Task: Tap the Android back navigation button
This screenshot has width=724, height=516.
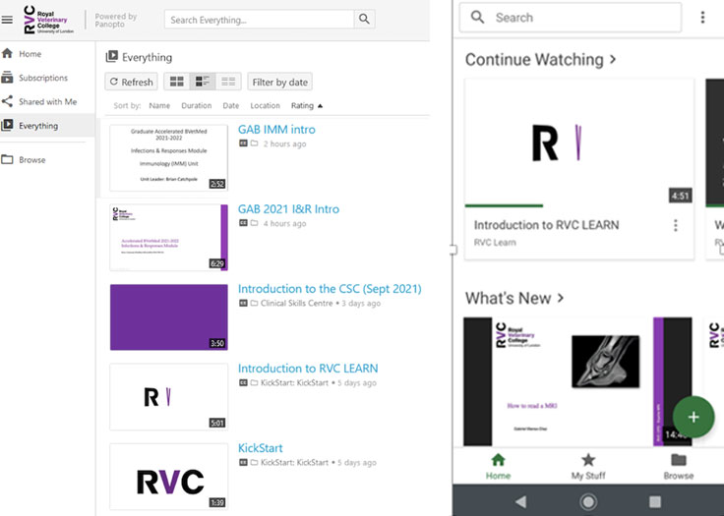Action: click(520, 501)
